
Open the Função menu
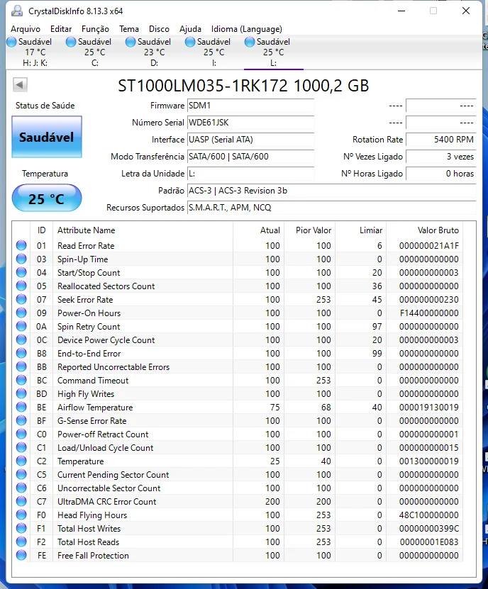point(95,29)
